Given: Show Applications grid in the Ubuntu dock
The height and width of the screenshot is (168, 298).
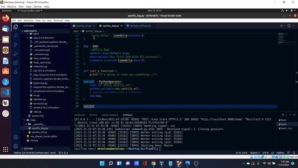Looking at the screenshot, I should point(6,149).
